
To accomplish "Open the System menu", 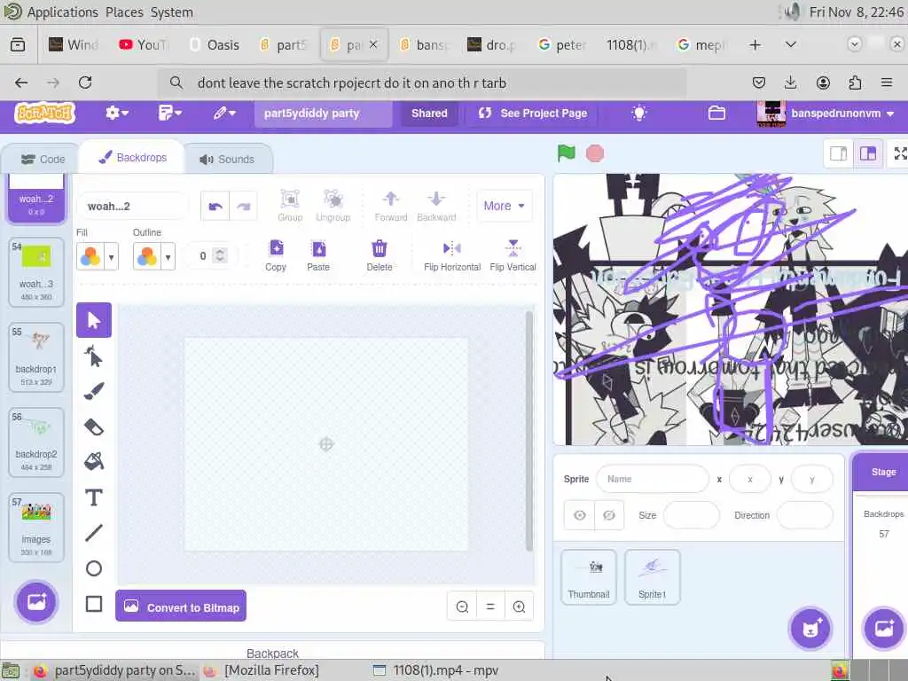I will [x=172, y=12].
